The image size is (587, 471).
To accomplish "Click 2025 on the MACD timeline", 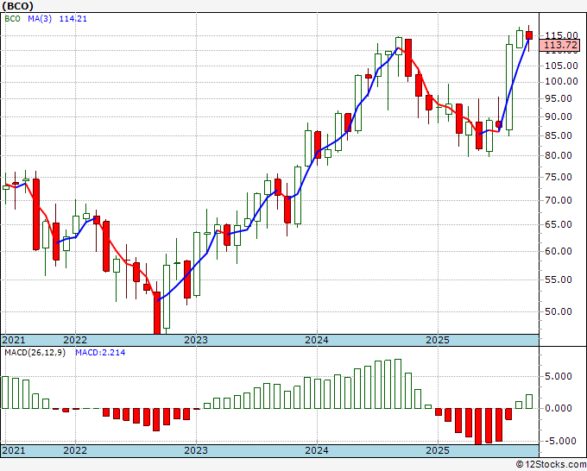I will pyautogui.click(x=438, y=450).
